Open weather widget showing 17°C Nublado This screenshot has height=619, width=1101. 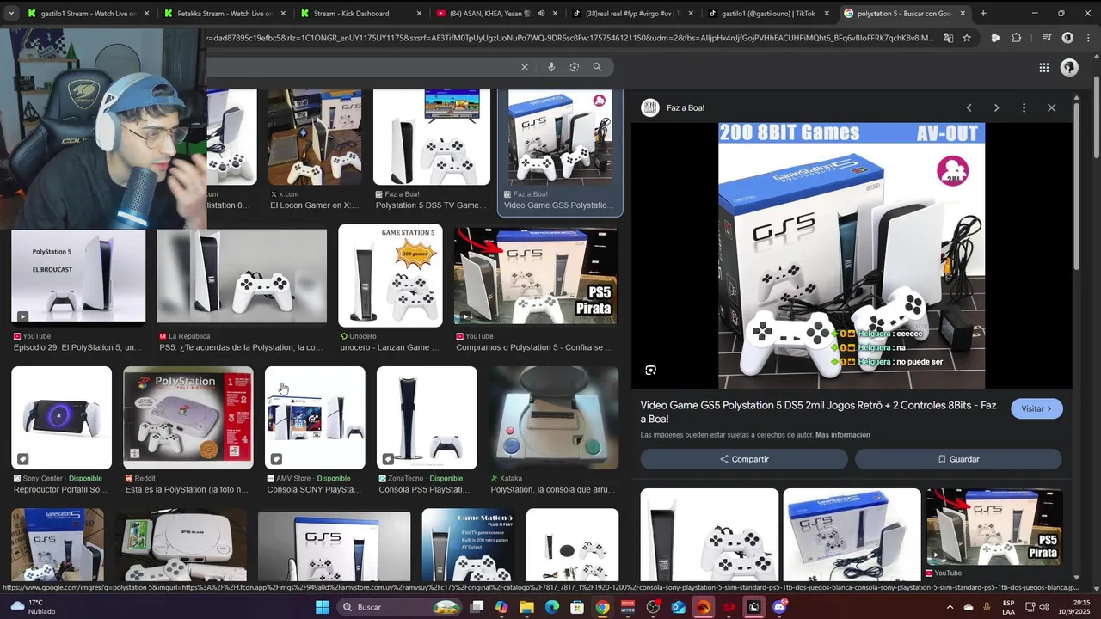[x=33, y=607]
